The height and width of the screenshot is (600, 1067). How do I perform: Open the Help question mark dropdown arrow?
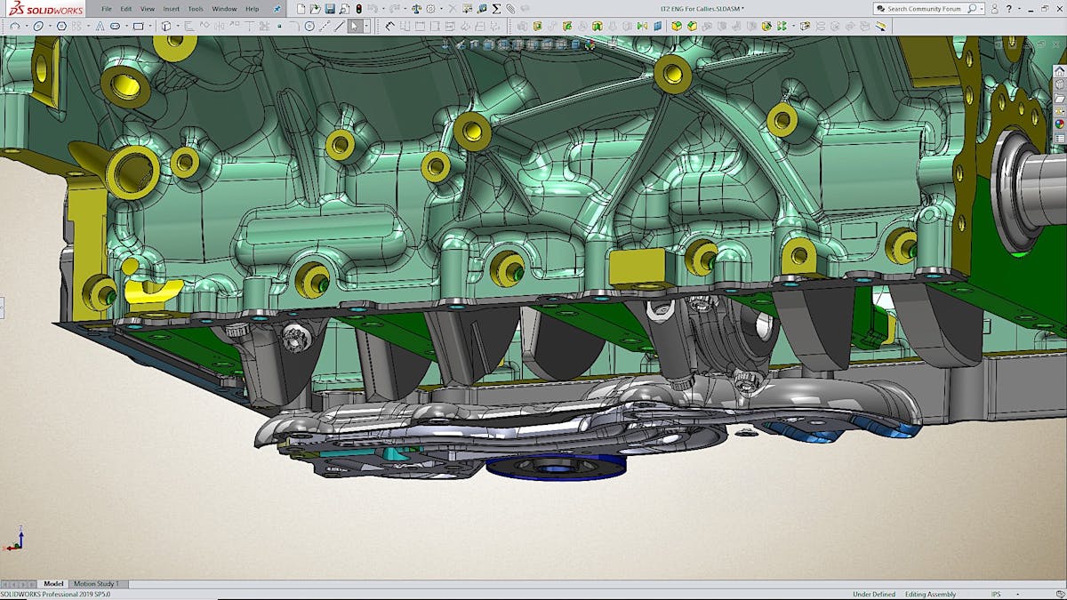[1018, 9]
